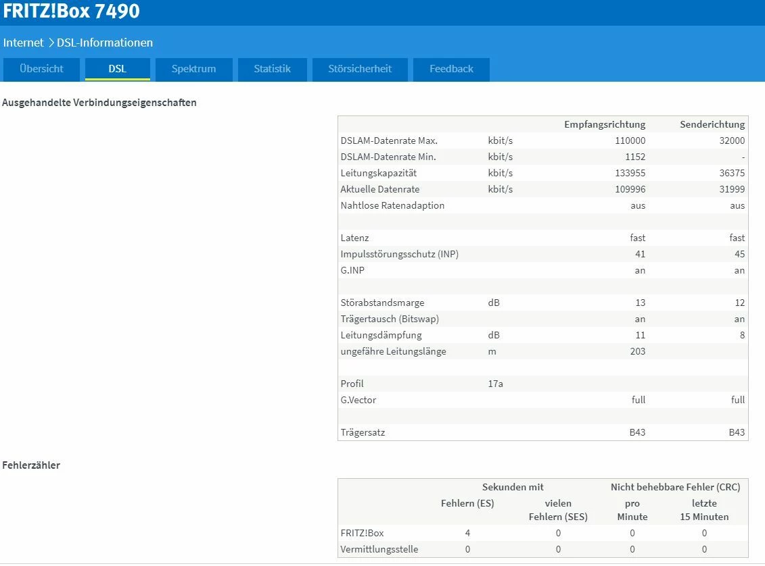The height and width of the screenshot is (566, 765).
Task: Select the value 36375
Action: 732,173
